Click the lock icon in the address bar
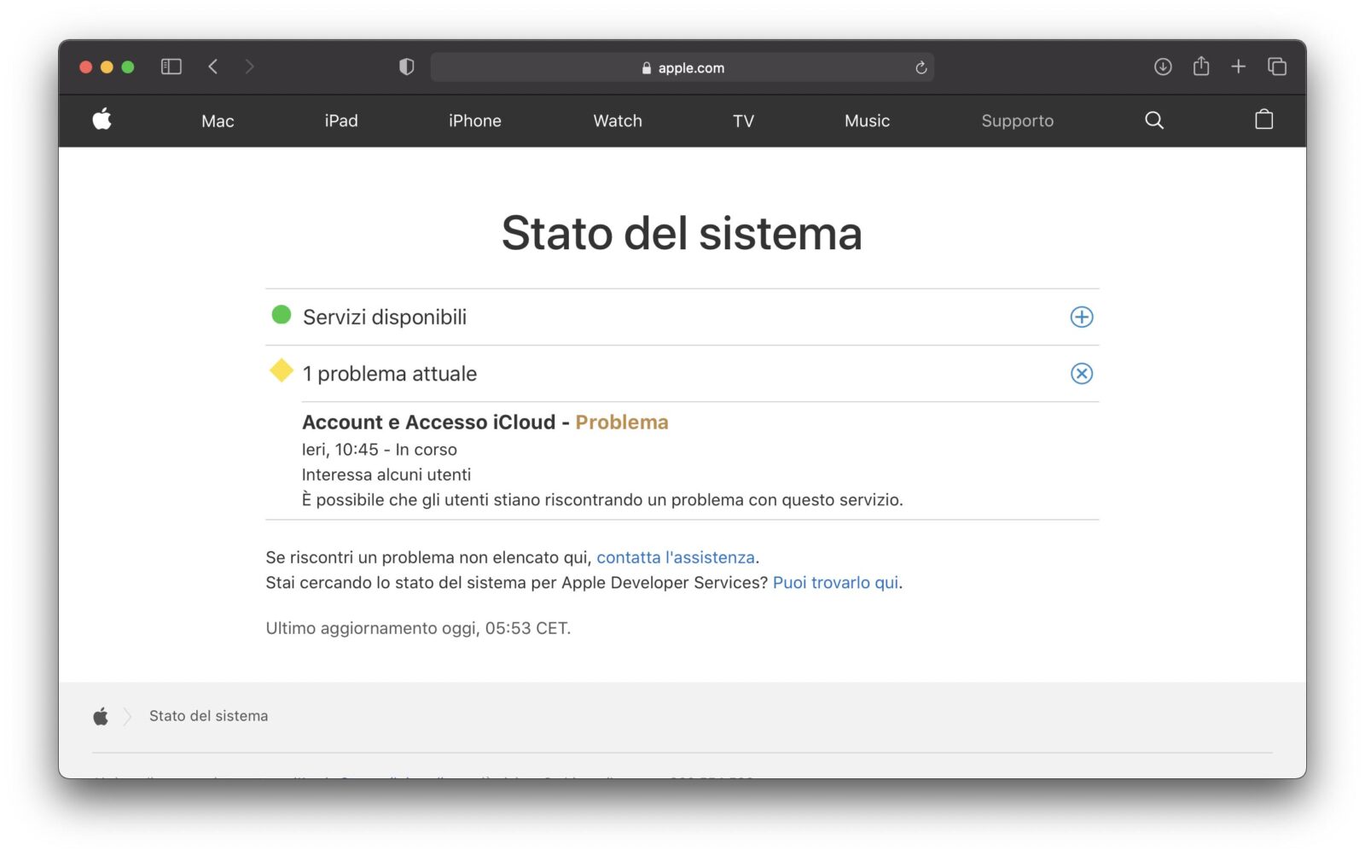Screen dimensions: 1365x856 pos(647,68)
